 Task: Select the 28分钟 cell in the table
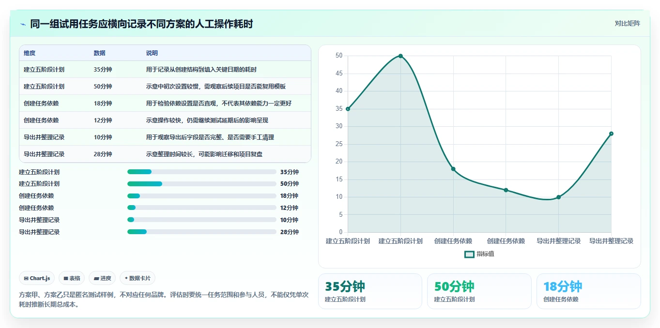click(103, 154)
